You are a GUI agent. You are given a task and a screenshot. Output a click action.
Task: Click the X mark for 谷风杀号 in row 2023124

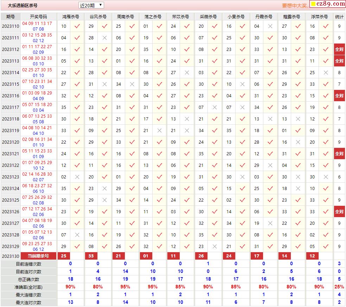tap(104, 188)
